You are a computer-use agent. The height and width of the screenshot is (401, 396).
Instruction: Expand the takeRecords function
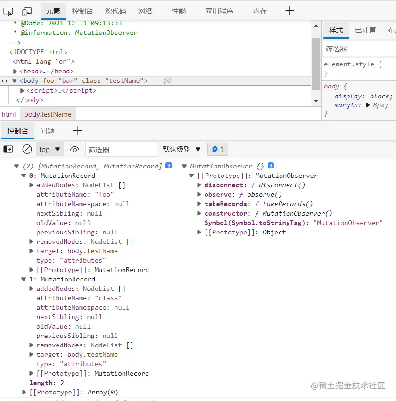[199, 204]
